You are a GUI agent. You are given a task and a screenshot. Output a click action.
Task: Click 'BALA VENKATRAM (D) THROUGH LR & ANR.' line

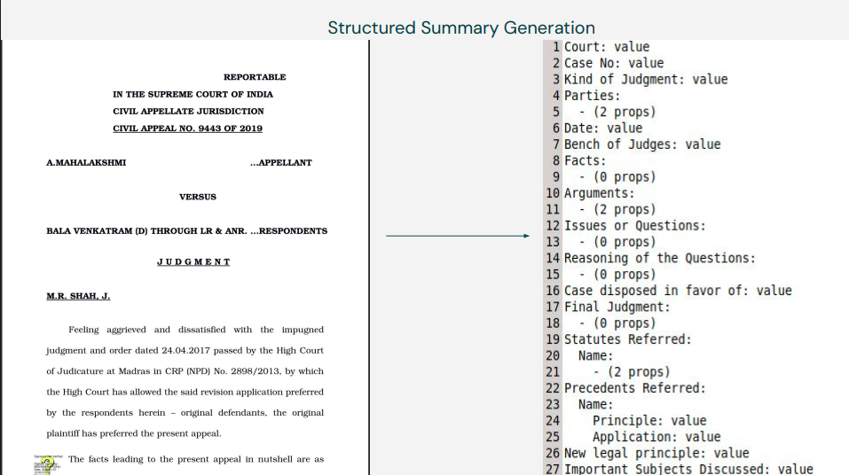coord(146,231)
